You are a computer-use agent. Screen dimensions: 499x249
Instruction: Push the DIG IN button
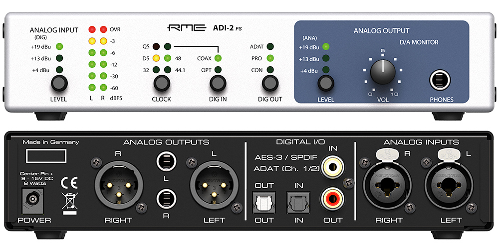pos(218,84)
